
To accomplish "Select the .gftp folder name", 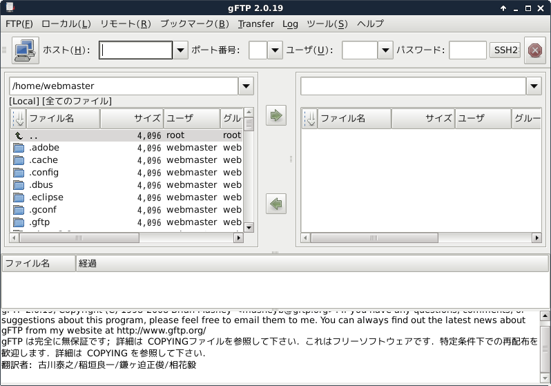I will (x=39, y=222).
